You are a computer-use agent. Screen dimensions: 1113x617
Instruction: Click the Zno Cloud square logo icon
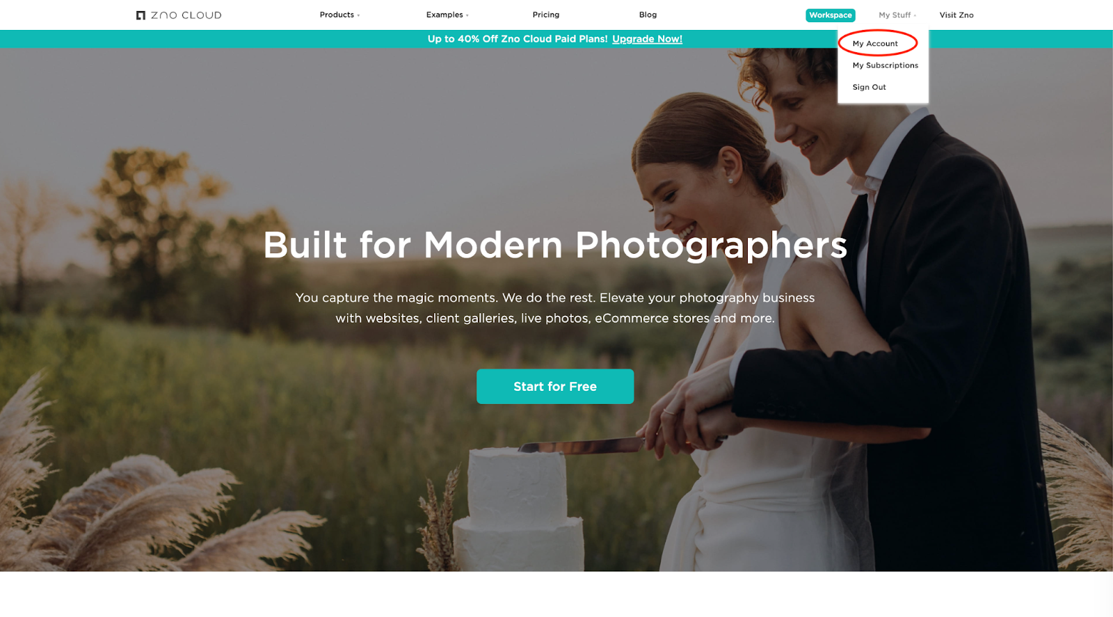[x=141, y=15]
